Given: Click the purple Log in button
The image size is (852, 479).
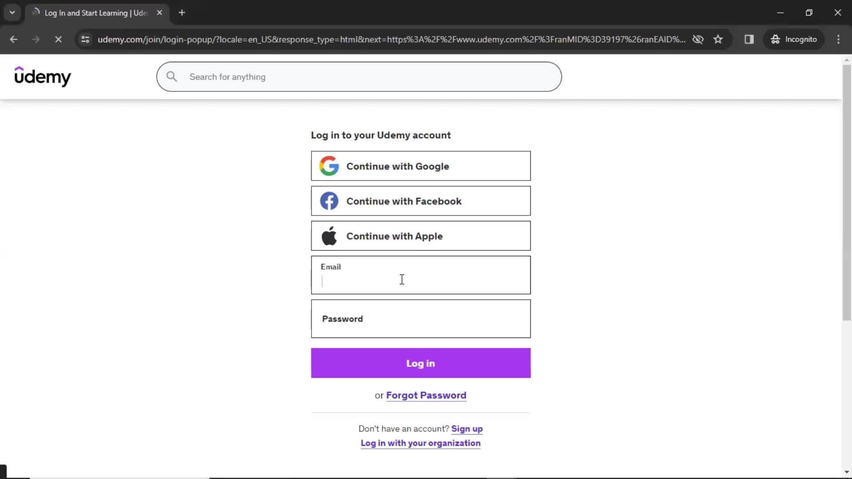Looking at the screenshot, I should (421, 363).
